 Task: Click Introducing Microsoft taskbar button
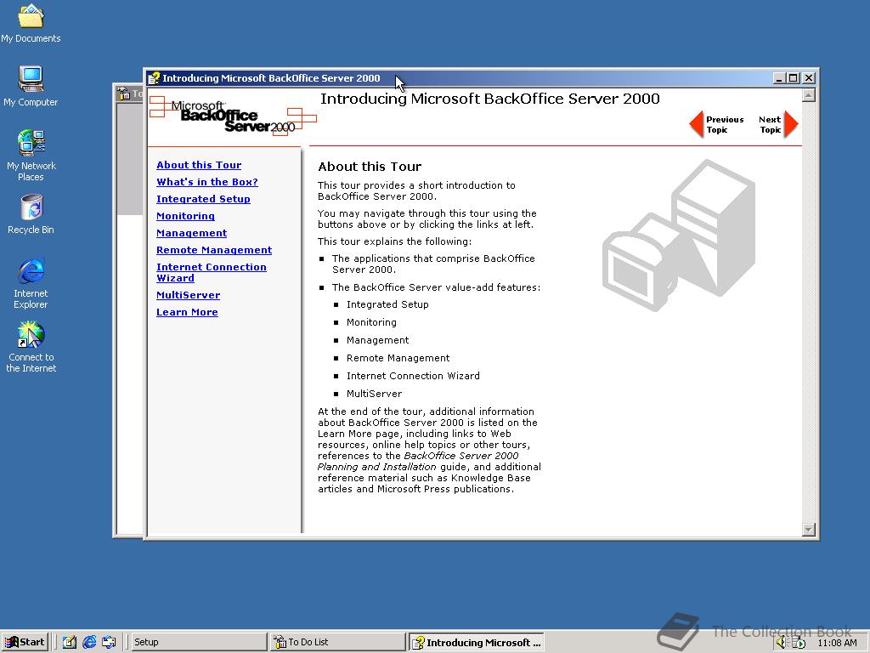(477, 643)
